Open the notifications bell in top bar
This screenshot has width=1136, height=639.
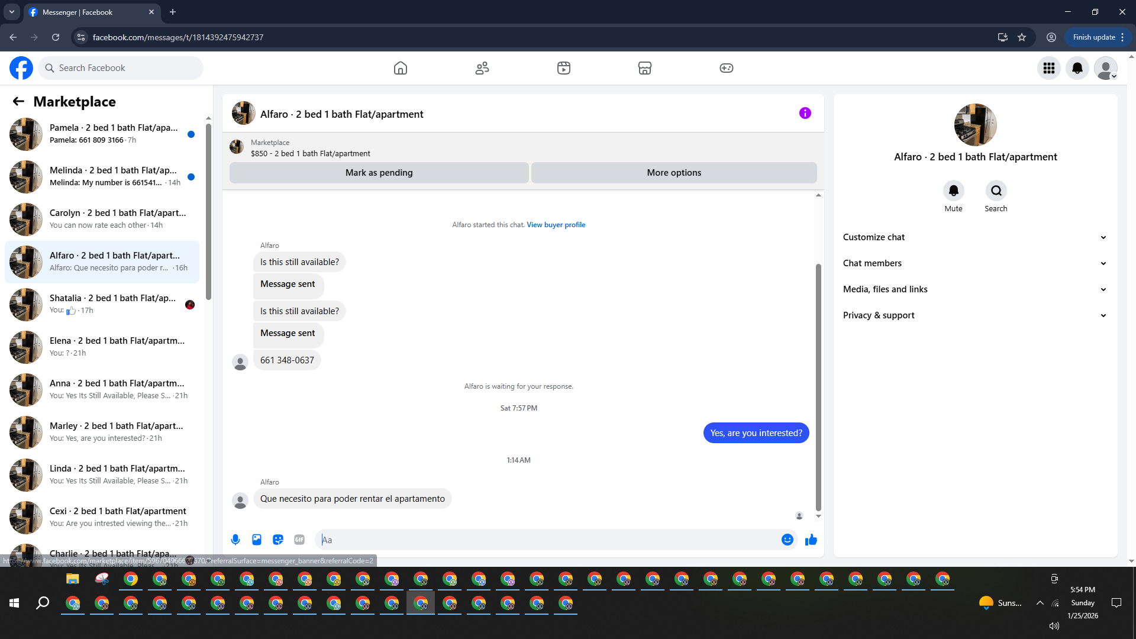coord(1077,68)
